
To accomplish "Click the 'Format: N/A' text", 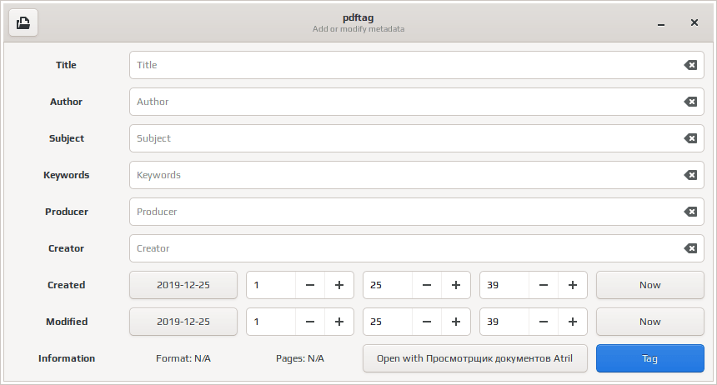I will (x=183, y=358).
